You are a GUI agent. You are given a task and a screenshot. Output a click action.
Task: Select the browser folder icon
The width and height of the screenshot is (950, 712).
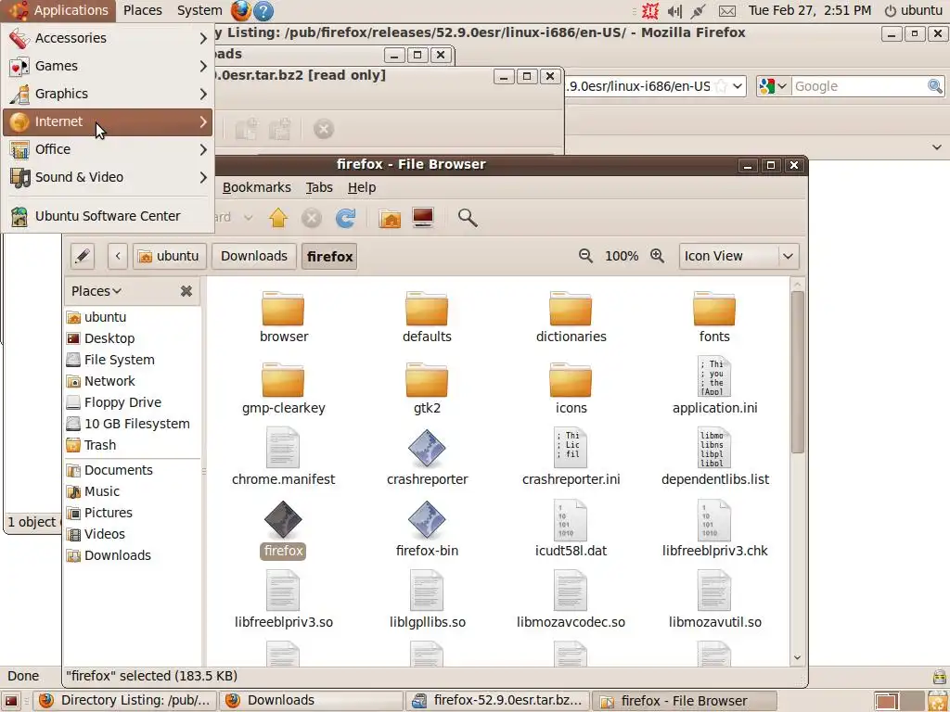point(283,308)
